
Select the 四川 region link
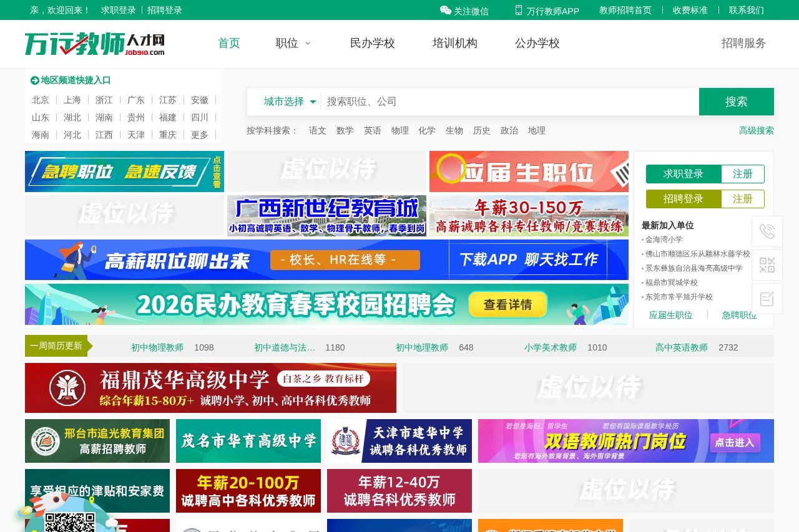coord(200,117)
